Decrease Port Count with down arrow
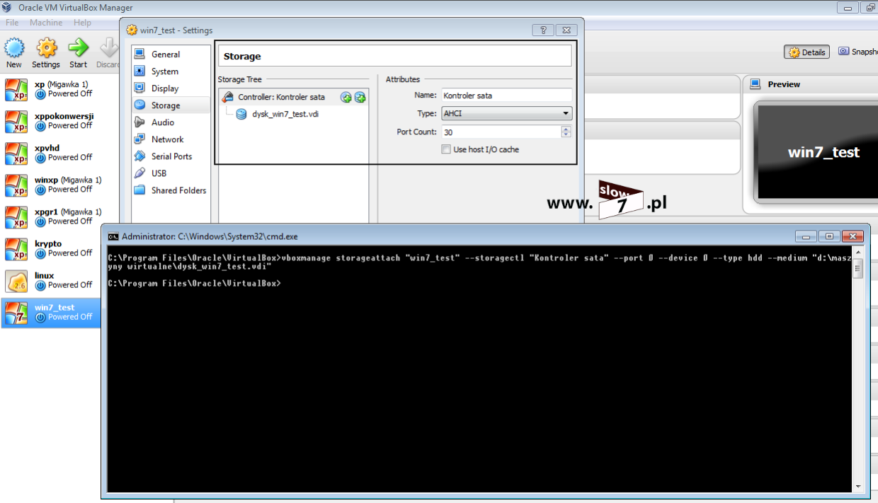 click(x=566, y=134)
